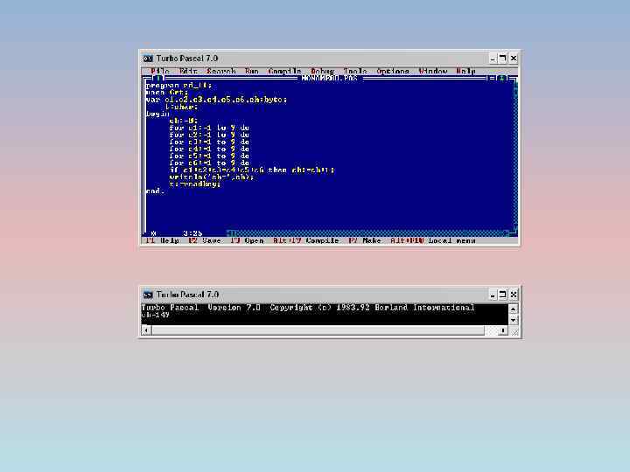Click the 'for c6:=1 to 9 do' line

209,163
